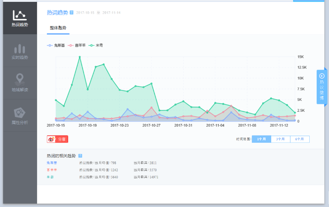This screenshot has width=329, height=207.
Task: Click the 米奇 keyword link
Action: [x=50, y=177]
